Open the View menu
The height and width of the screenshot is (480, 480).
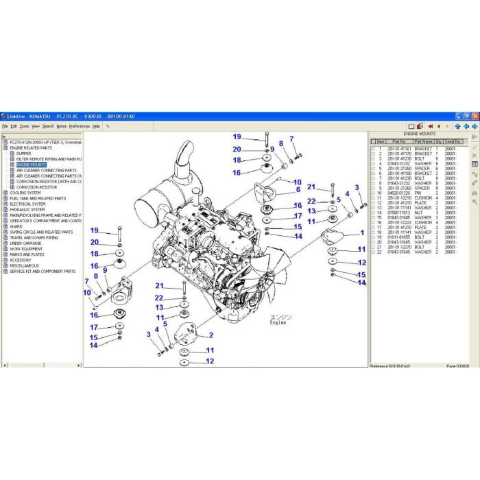pyautogui.click(x=36, y=126)
